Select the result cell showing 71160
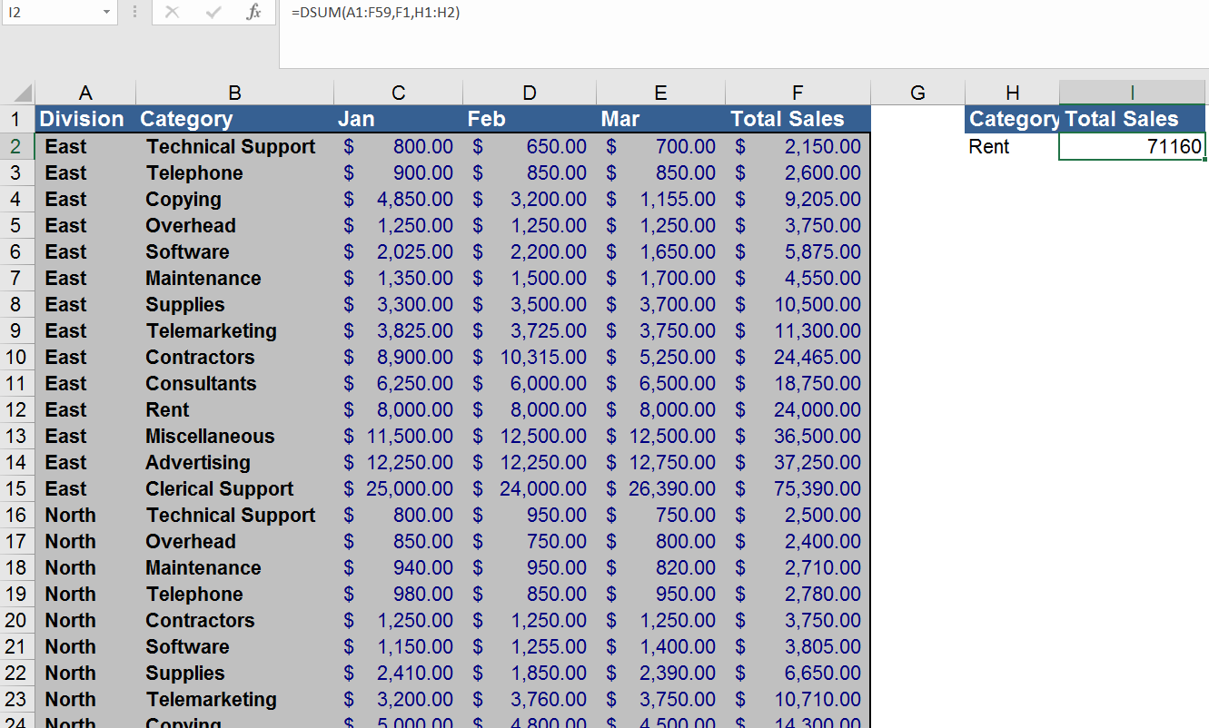The image size is (1209, 728). click(1132, 147)
